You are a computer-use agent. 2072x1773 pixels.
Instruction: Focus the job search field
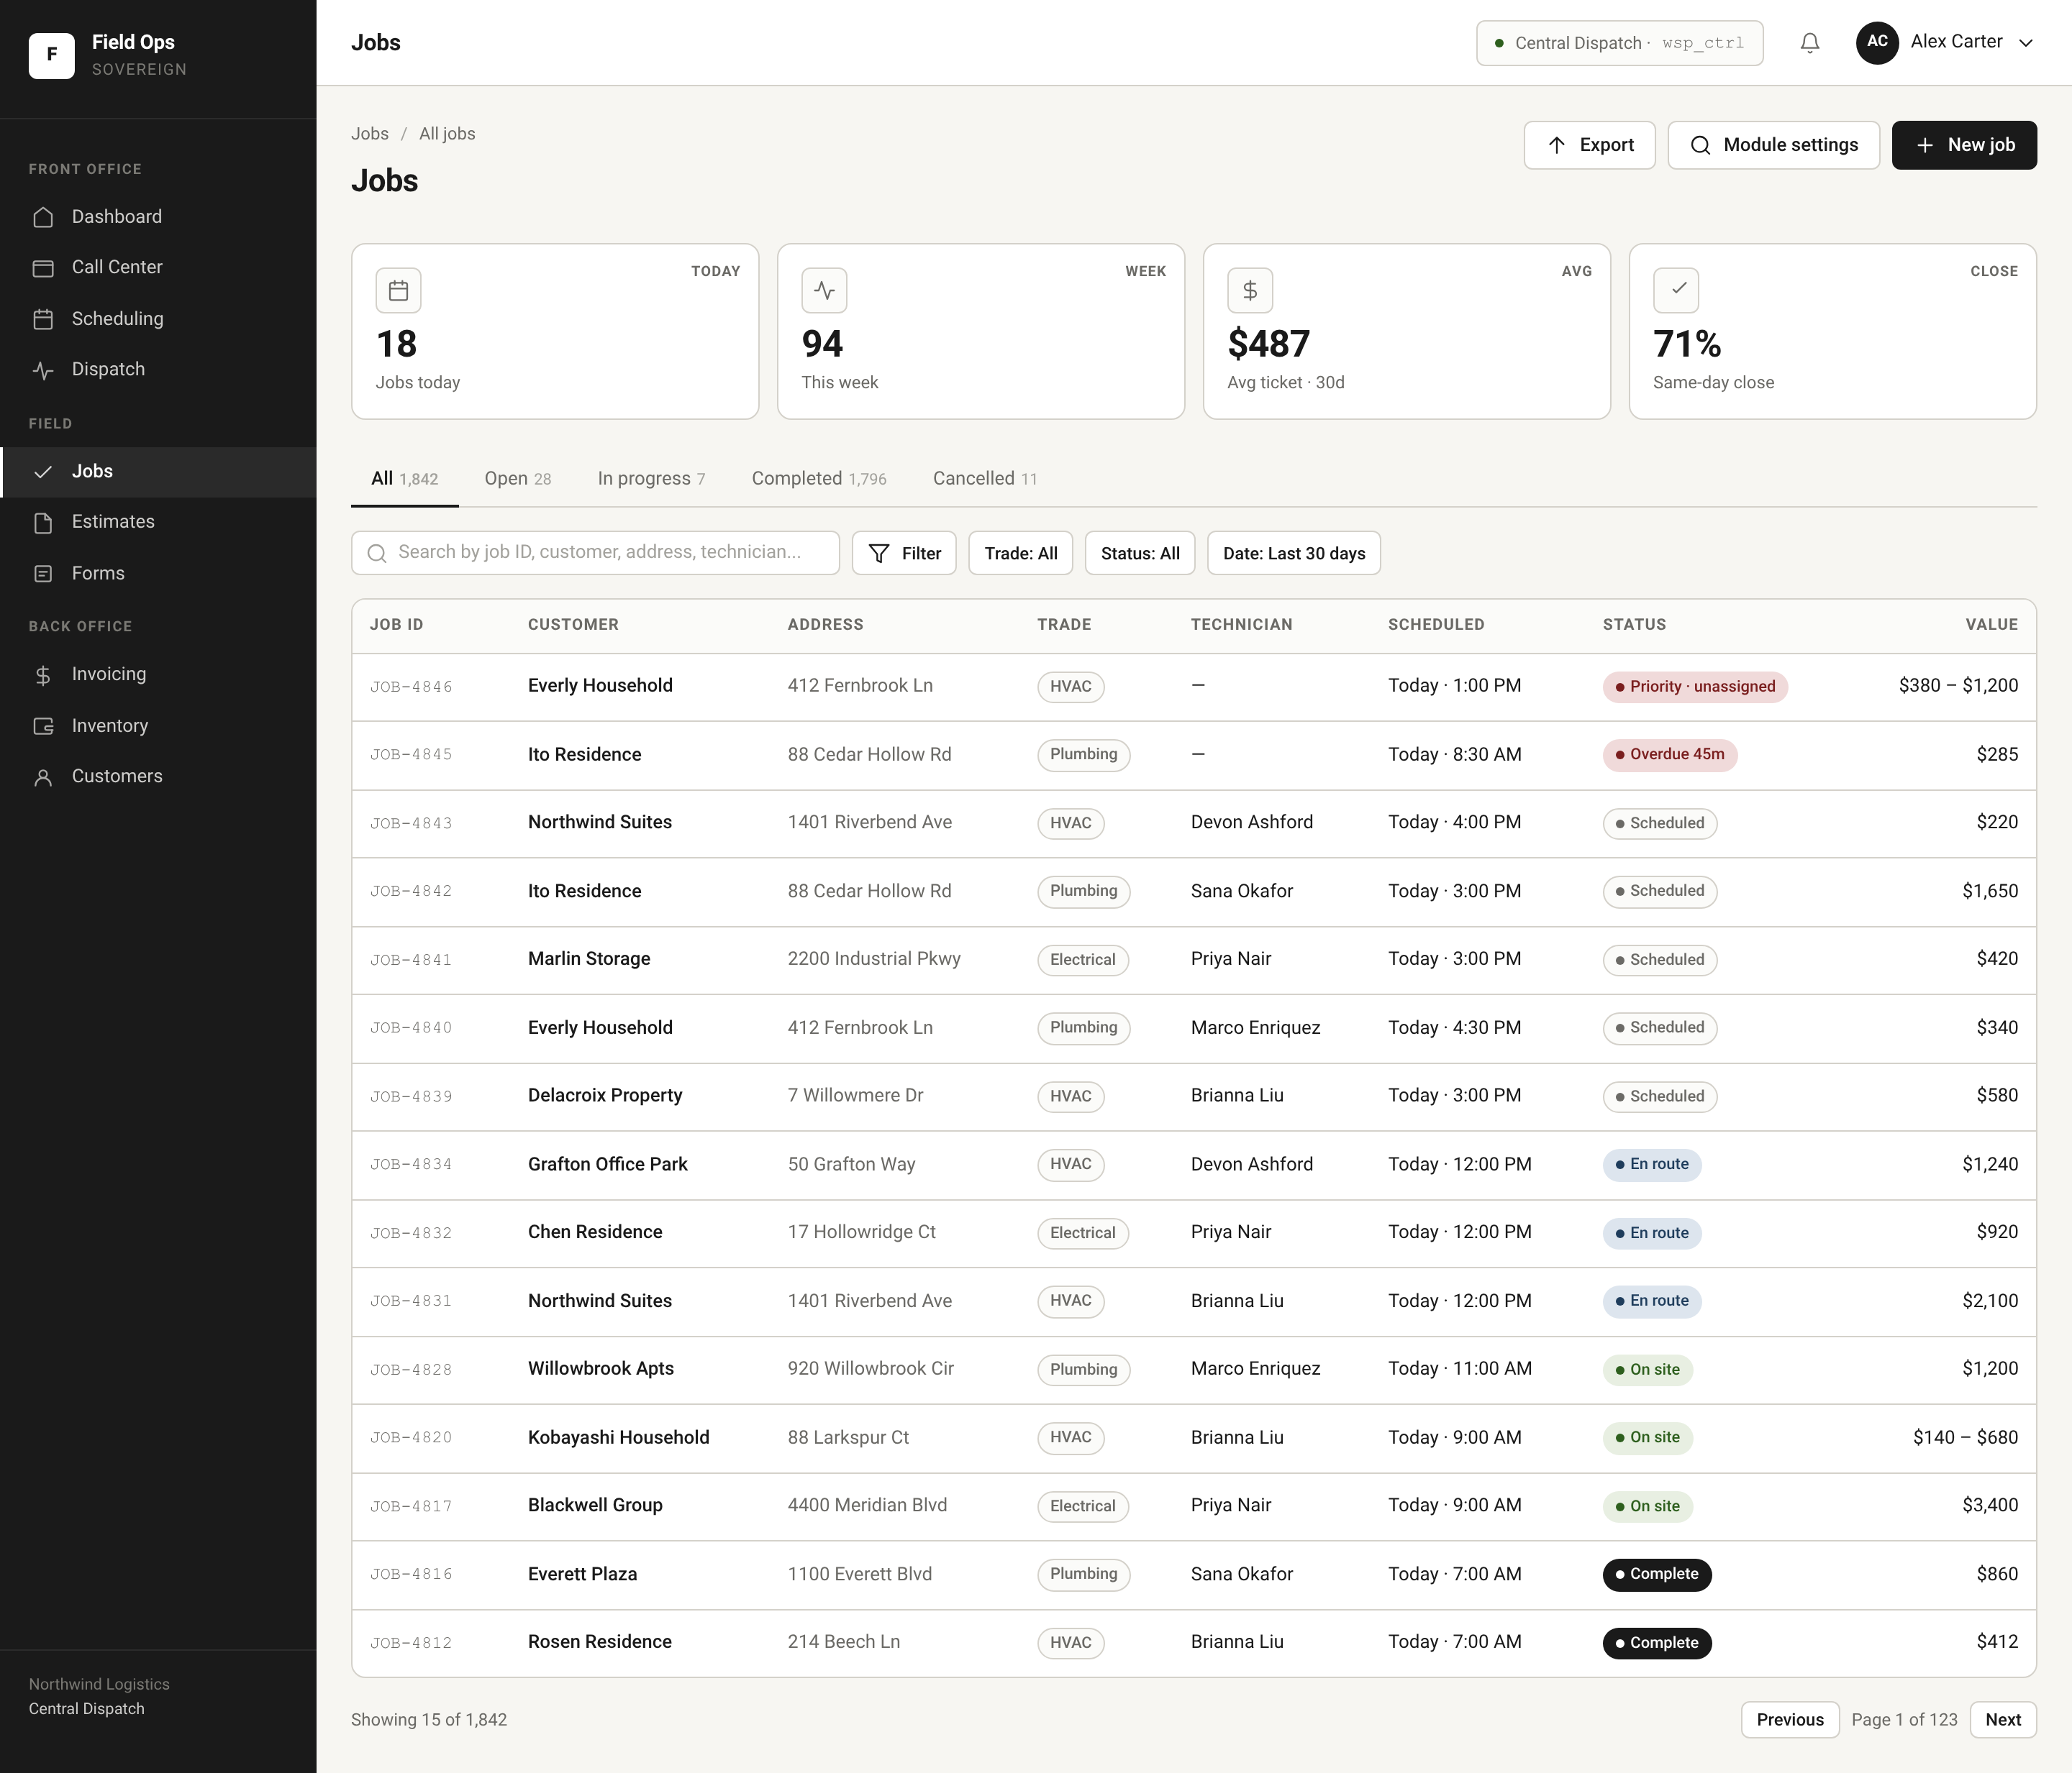[595, 553]
